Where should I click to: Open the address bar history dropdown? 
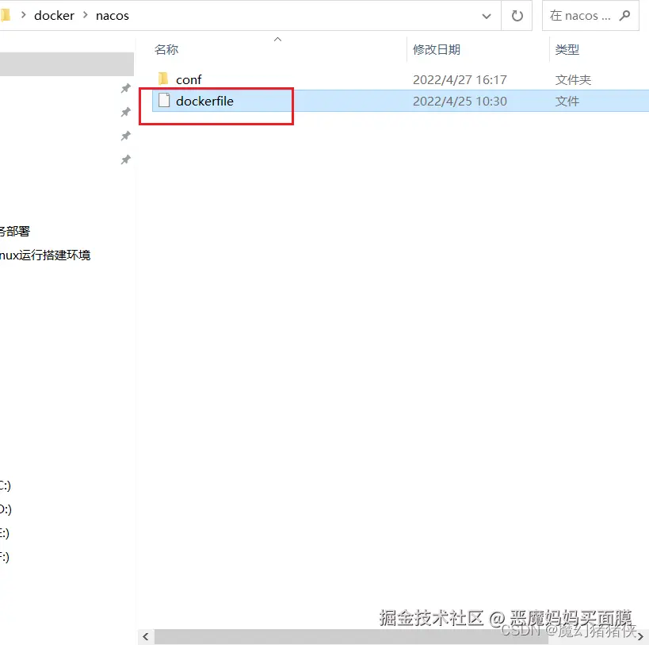[x=487, y=15]
